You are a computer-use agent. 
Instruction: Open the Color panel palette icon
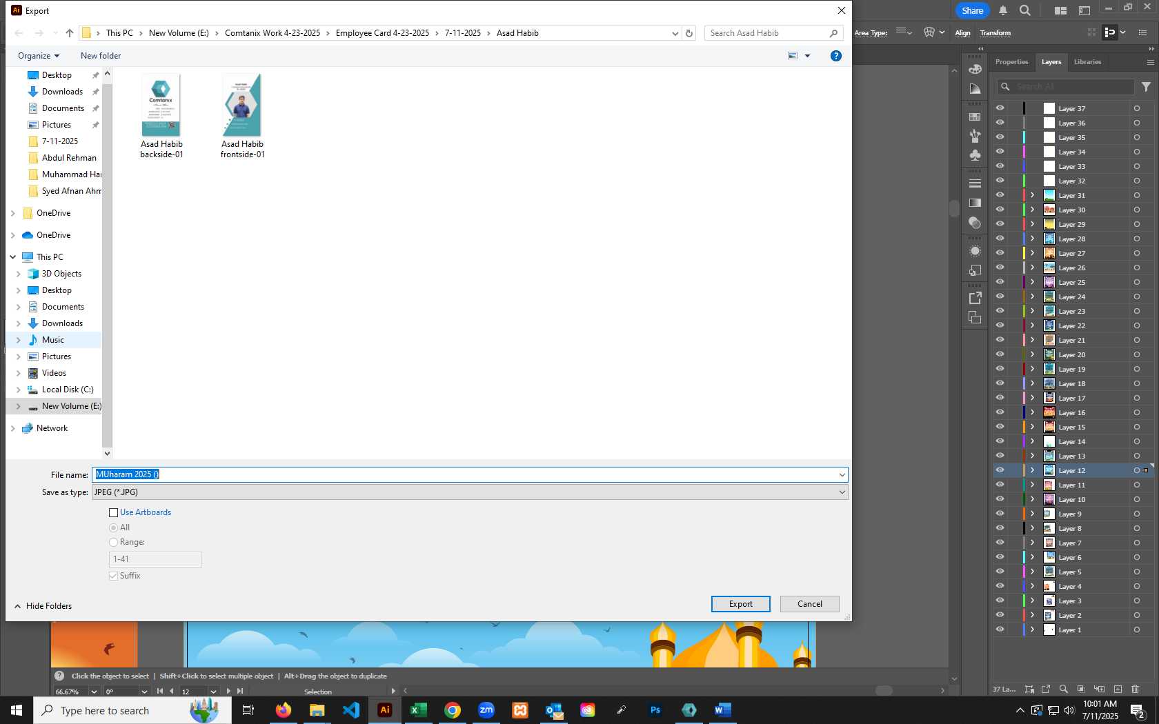[x=975, y=69]
